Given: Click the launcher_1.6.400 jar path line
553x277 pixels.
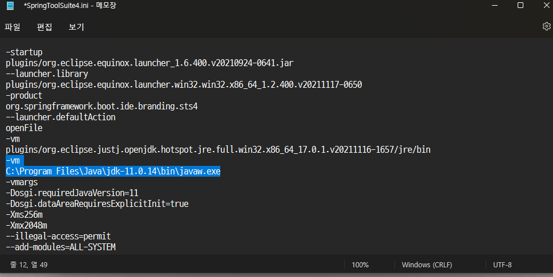Looking at the screenshot, I should 150,63.
